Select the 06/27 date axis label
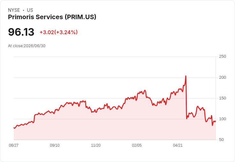 tap(14, 145)
